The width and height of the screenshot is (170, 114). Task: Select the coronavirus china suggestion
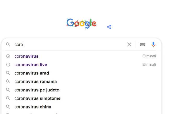click(x=33, y=107)
